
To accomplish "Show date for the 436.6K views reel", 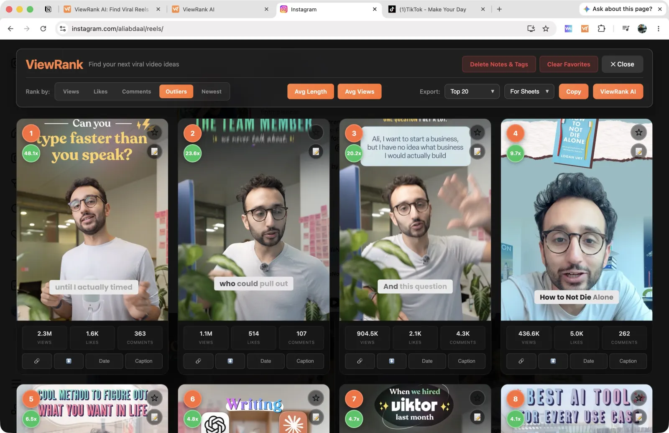I will 588,361.
